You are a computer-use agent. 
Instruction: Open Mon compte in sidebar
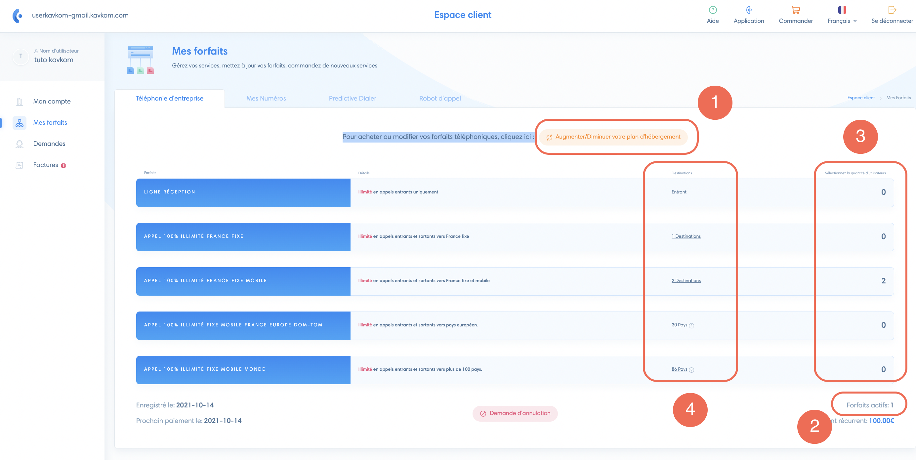coord(52,102)
